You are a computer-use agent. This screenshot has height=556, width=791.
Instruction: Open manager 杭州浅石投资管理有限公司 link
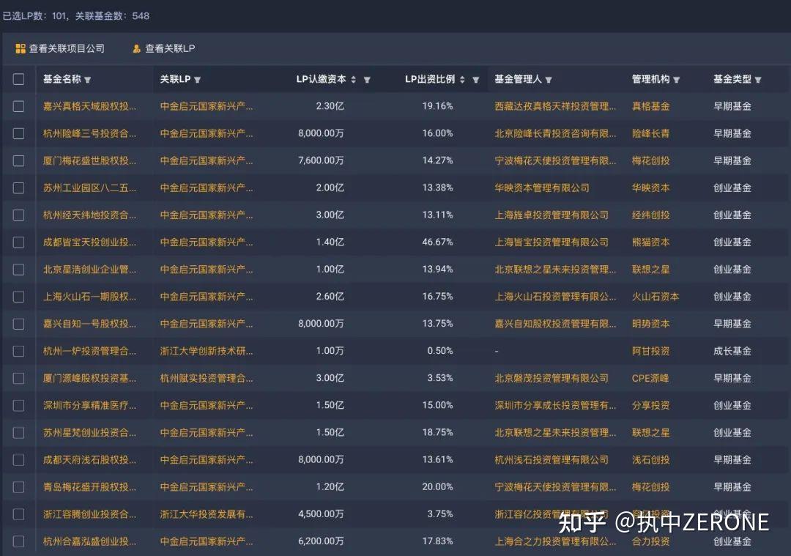pyautogui.click(x=552, y=460)
